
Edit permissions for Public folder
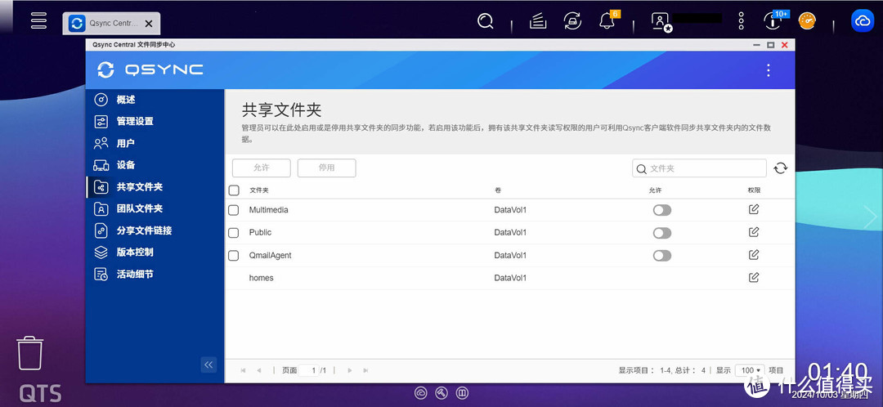754,232
